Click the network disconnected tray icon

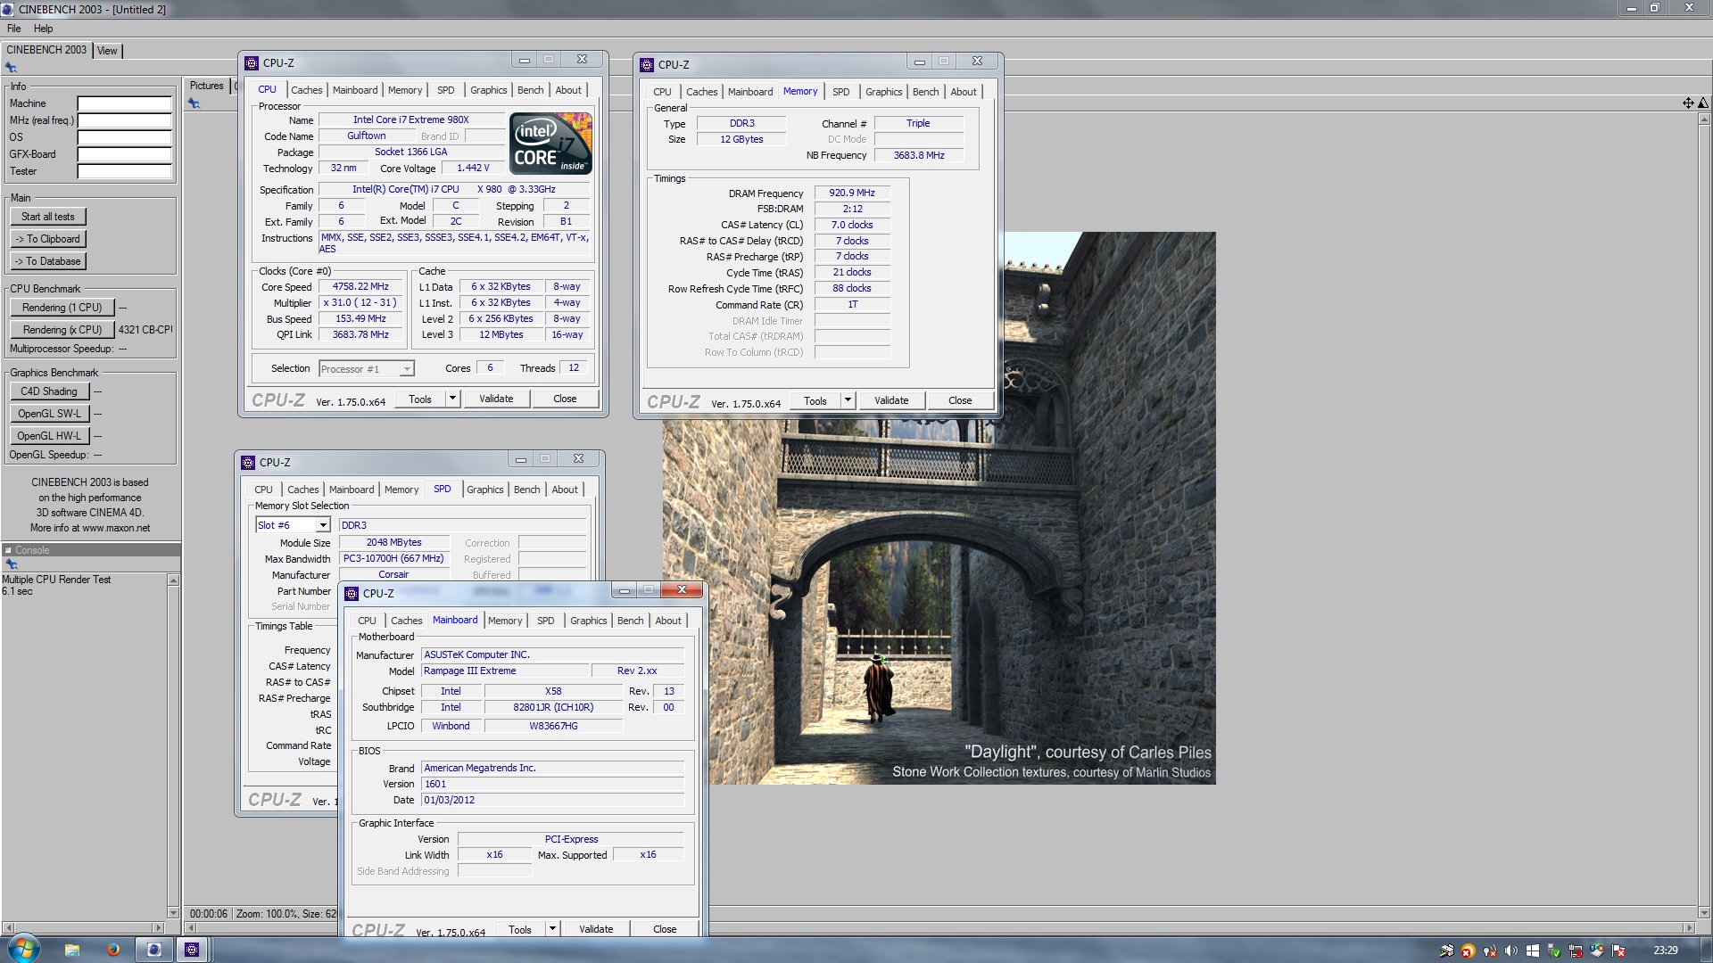tap(1576, 951)
